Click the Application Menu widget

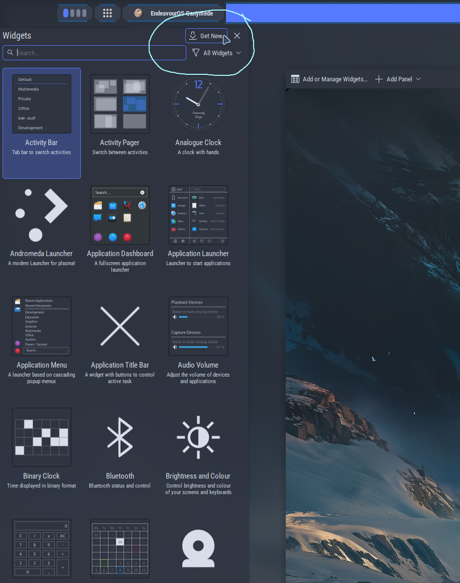click(x=42, y=326)
